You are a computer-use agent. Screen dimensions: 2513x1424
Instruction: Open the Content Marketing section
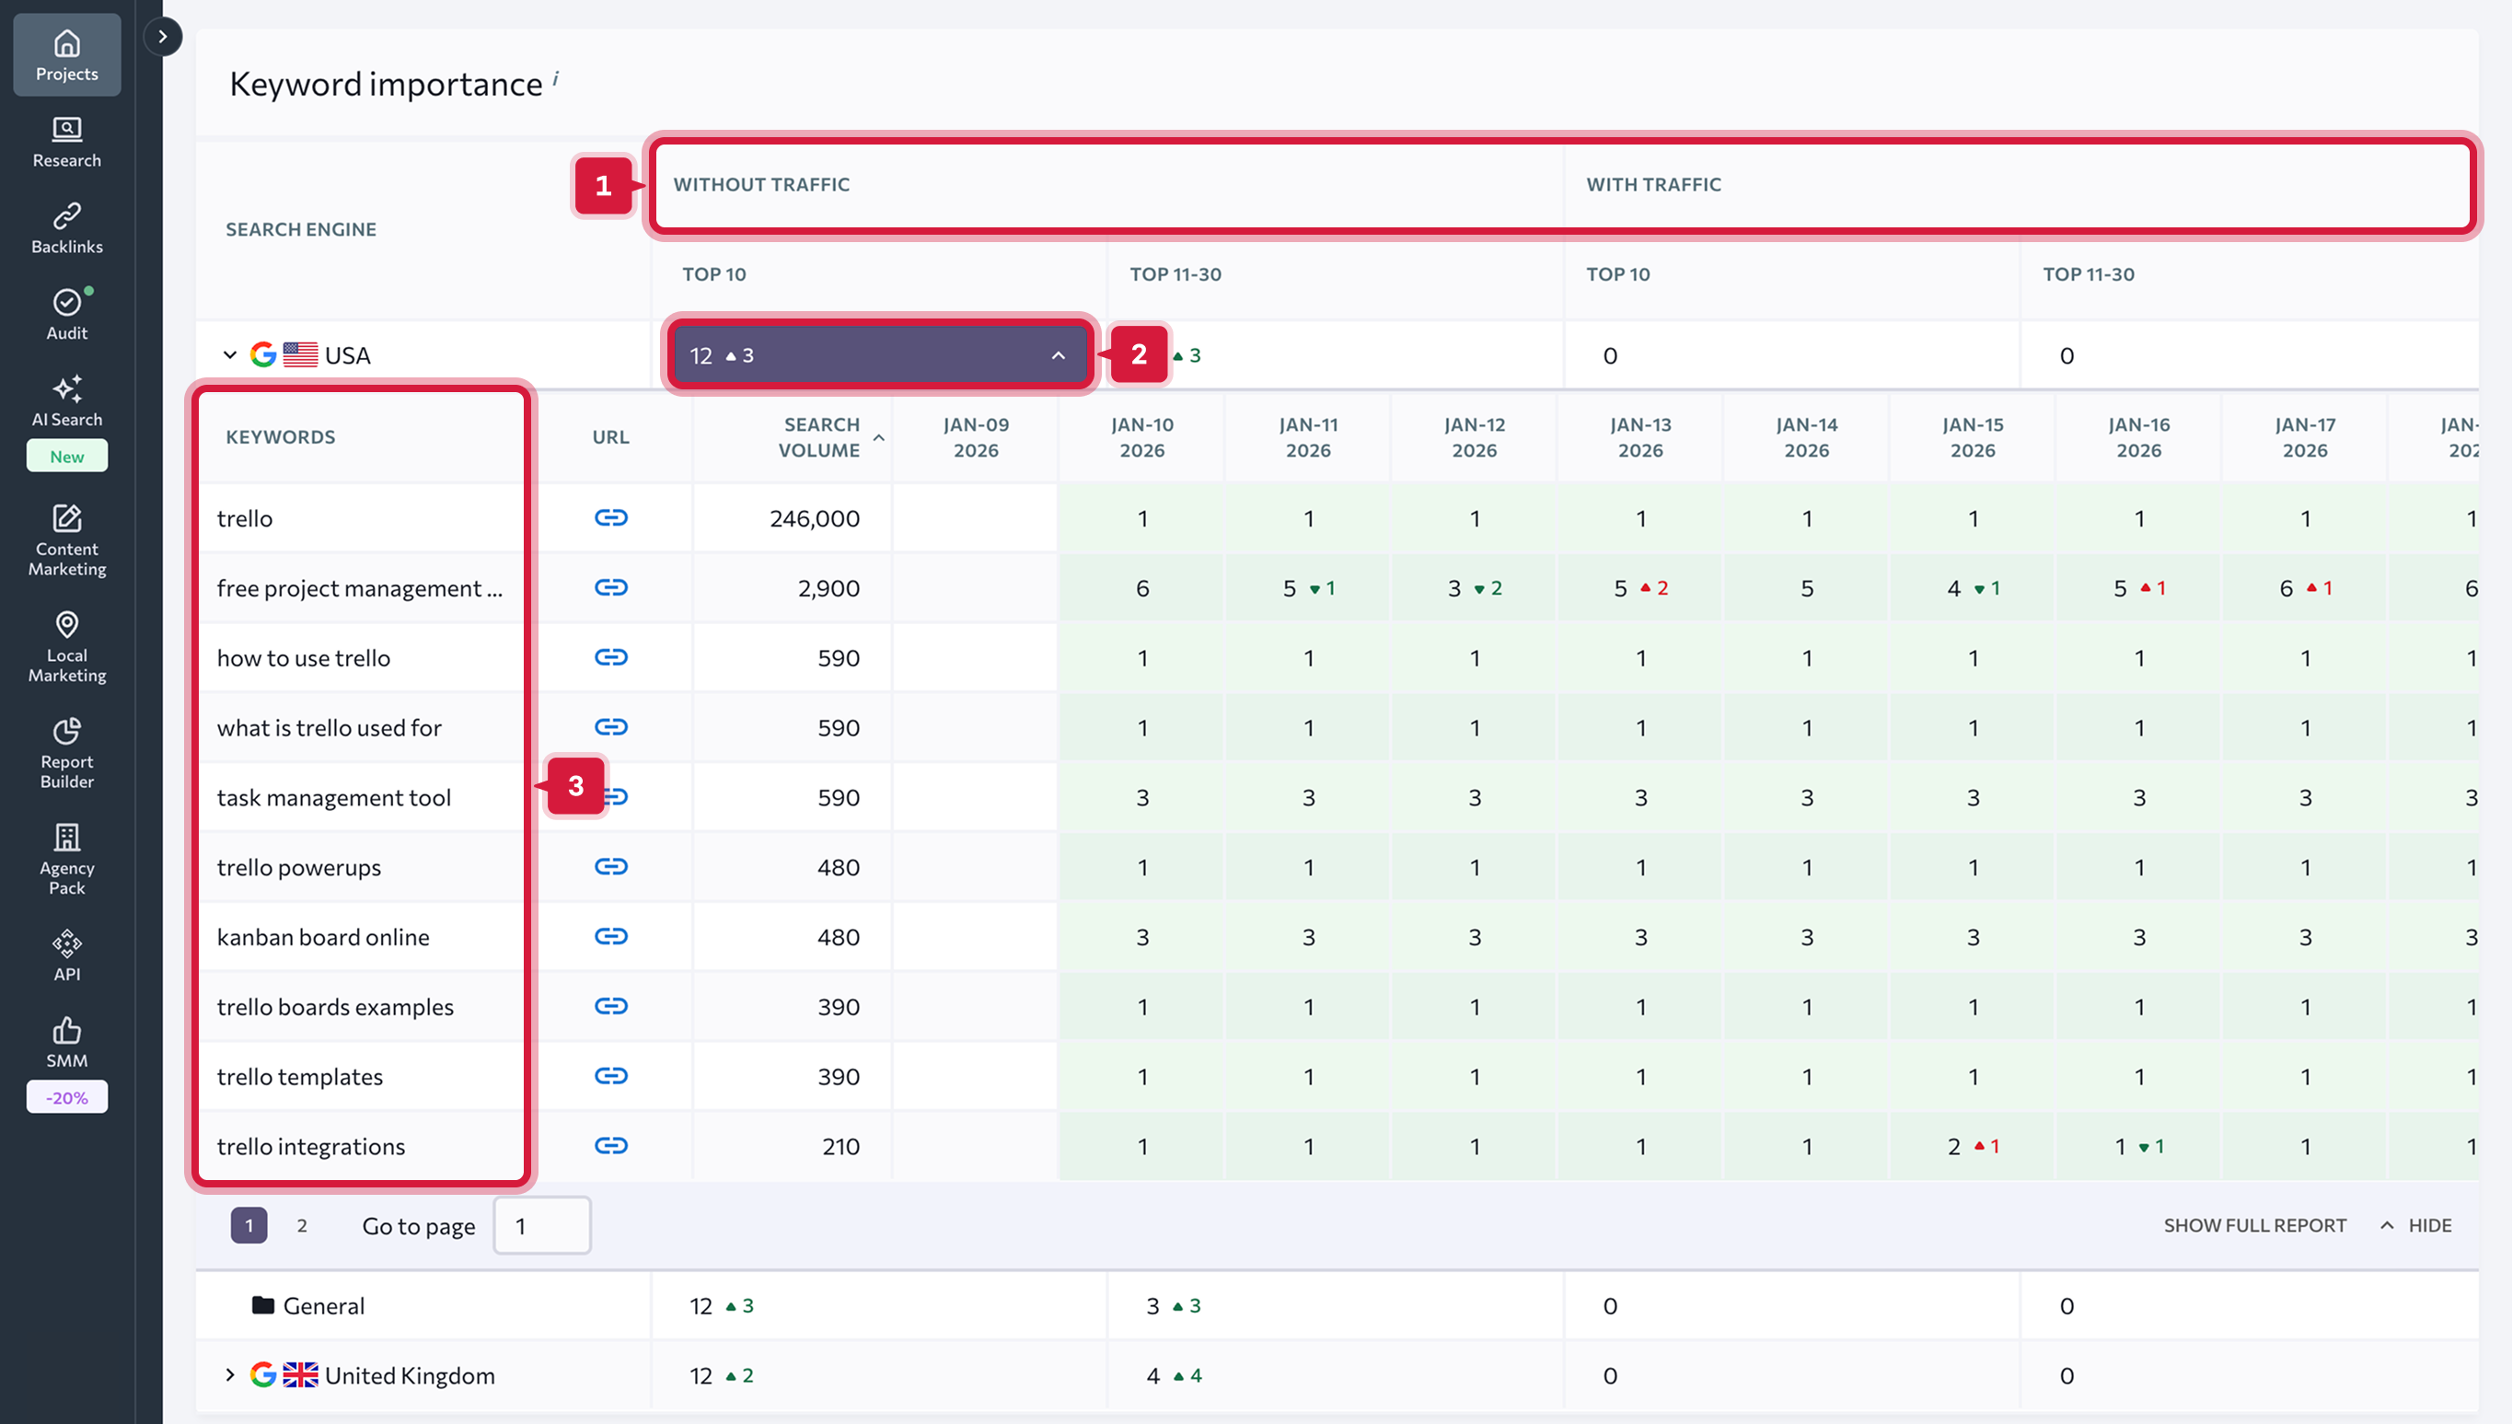(x=65, y=541)
